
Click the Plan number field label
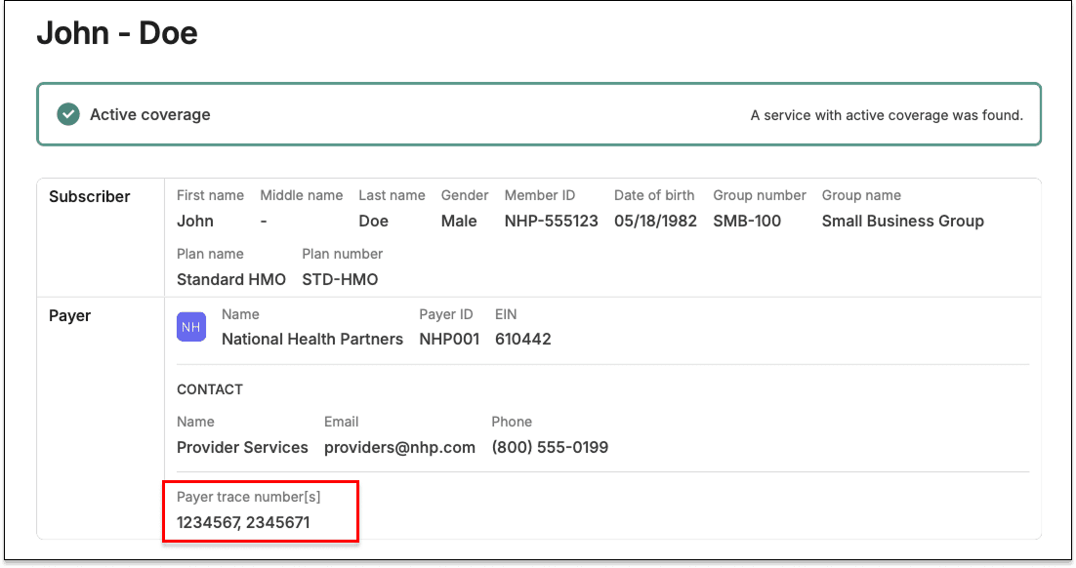[x=342, y=254]
